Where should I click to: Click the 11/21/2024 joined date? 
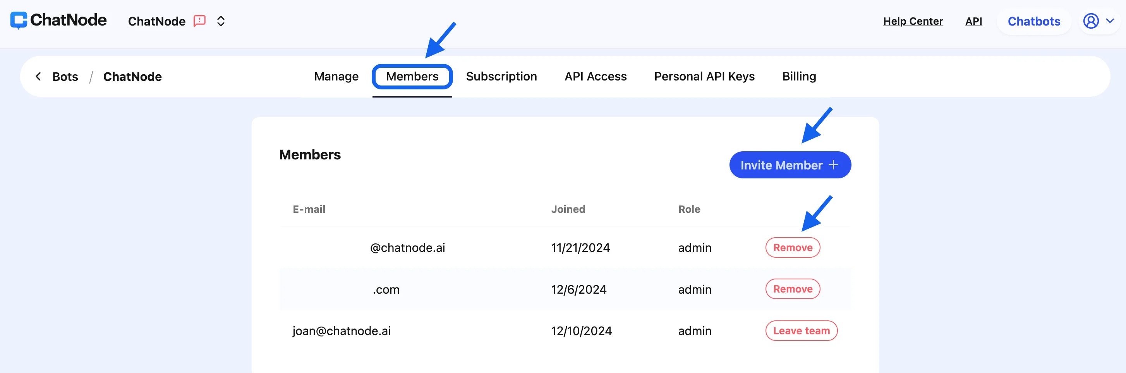coord(580,248)
